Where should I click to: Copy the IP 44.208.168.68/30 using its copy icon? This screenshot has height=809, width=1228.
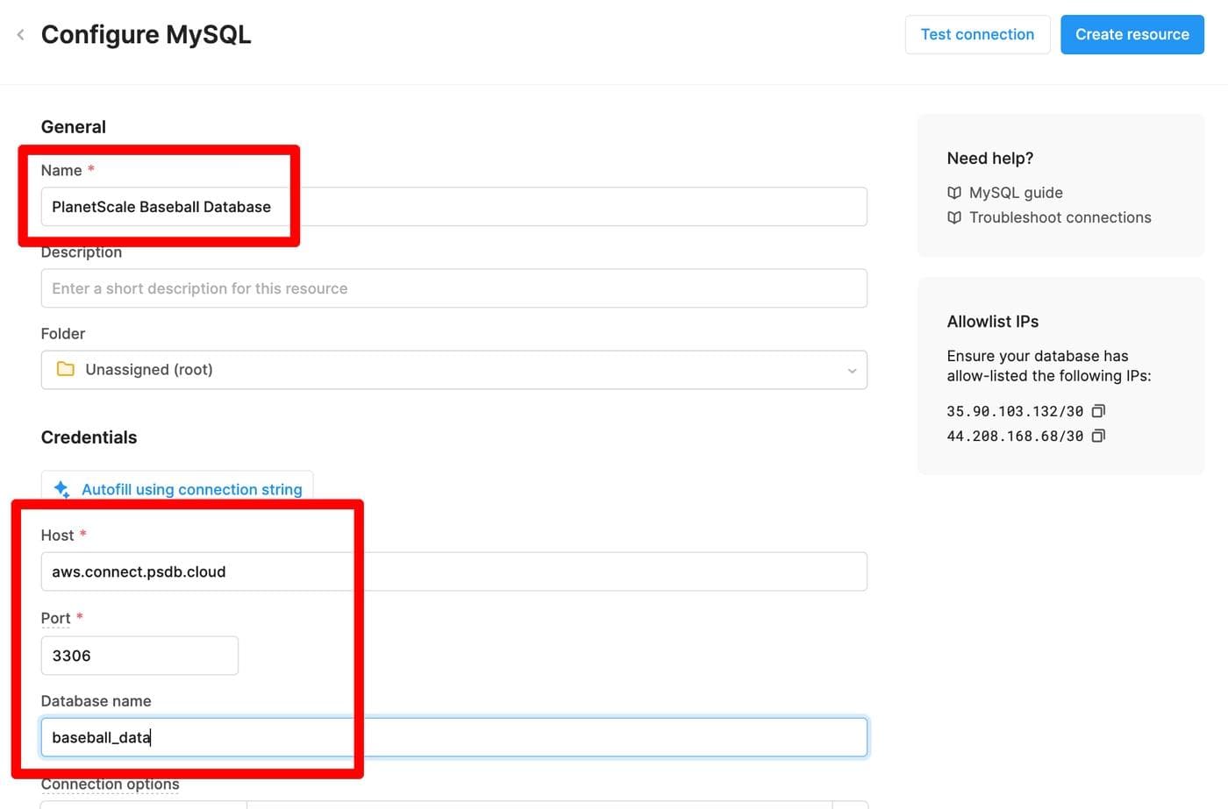coord(1099,435)
